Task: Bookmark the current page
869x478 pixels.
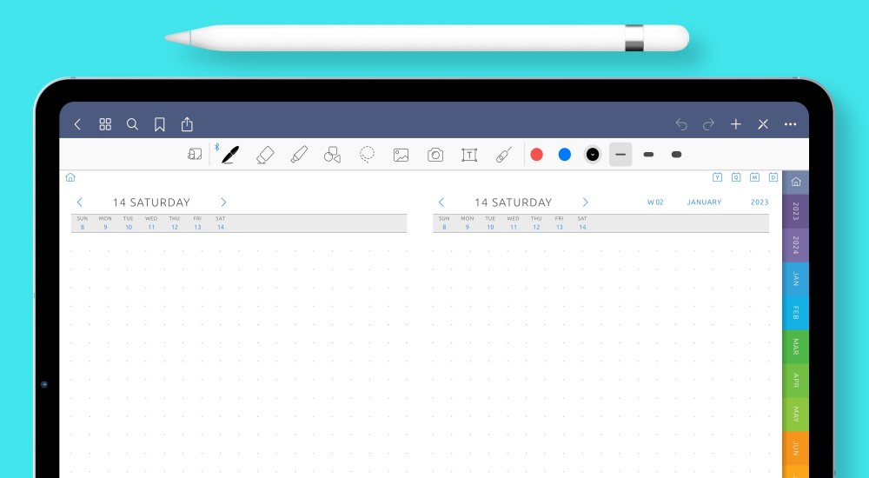Action: (160, 124)
